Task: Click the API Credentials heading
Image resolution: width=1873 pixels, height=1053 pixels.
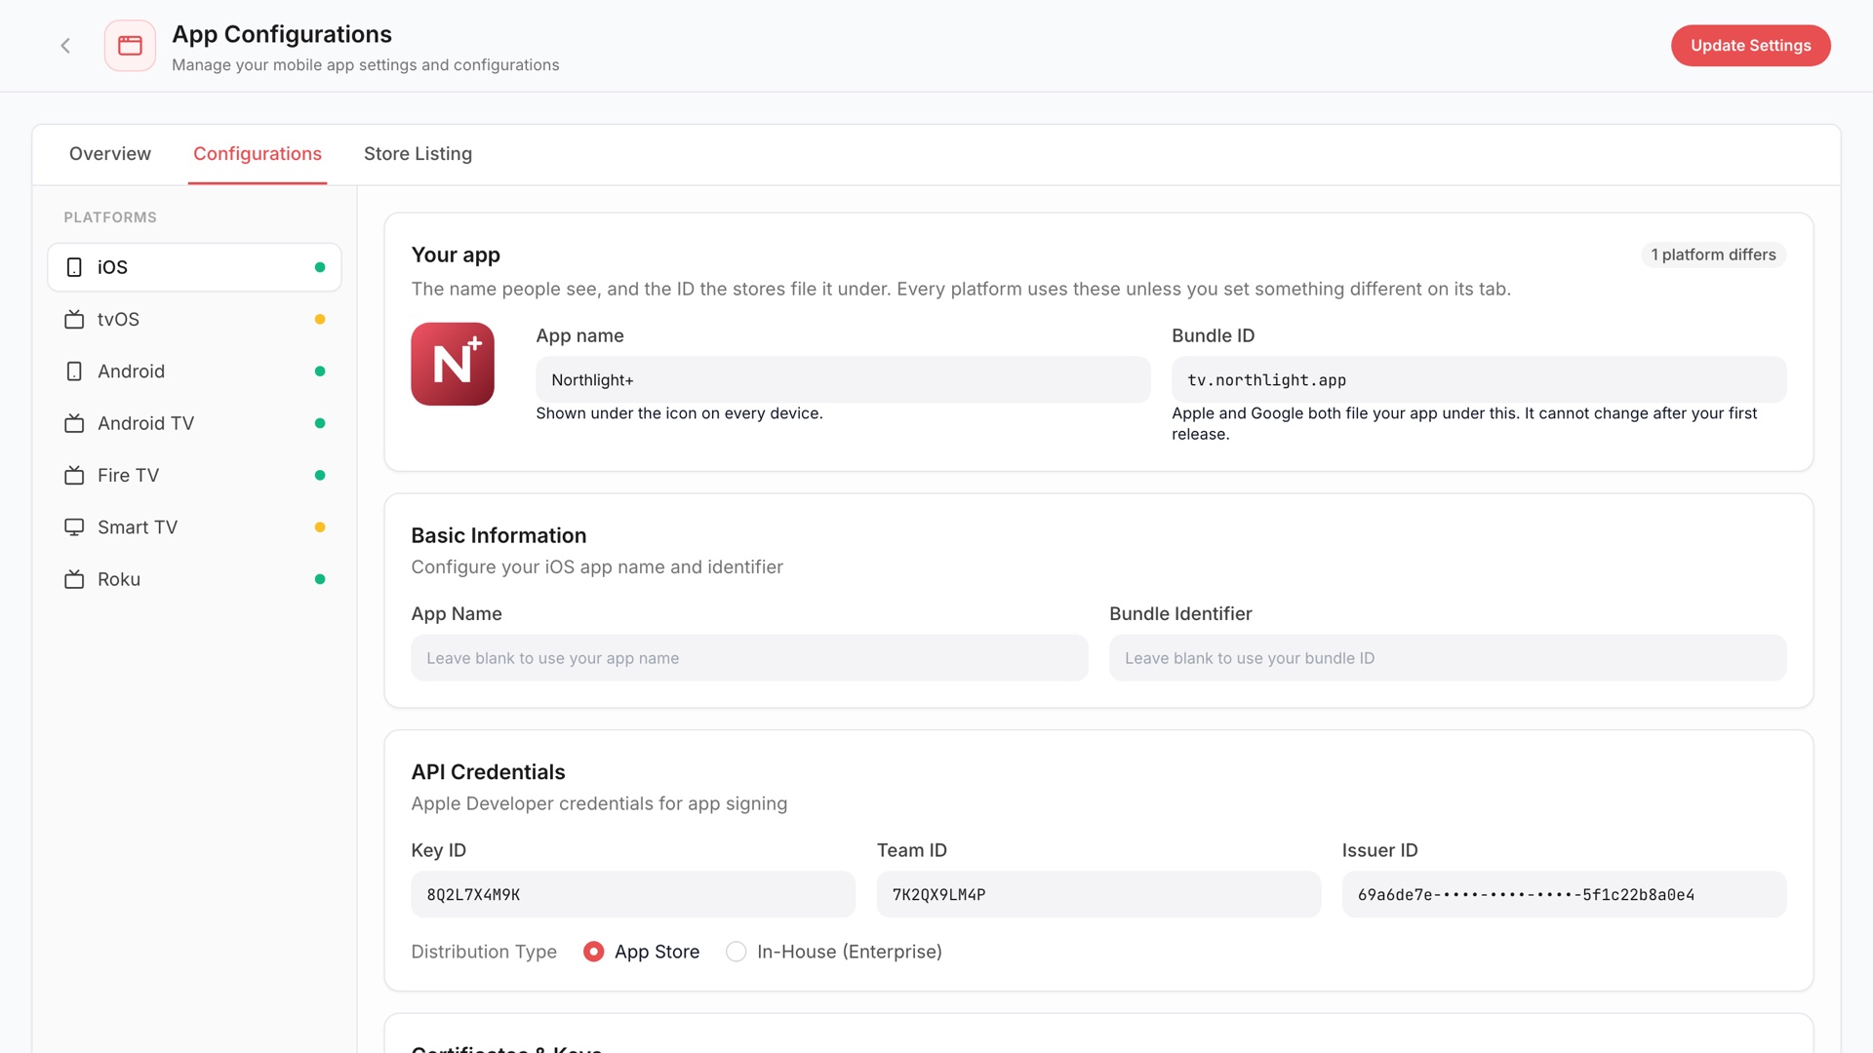Action: click(488, 772)
